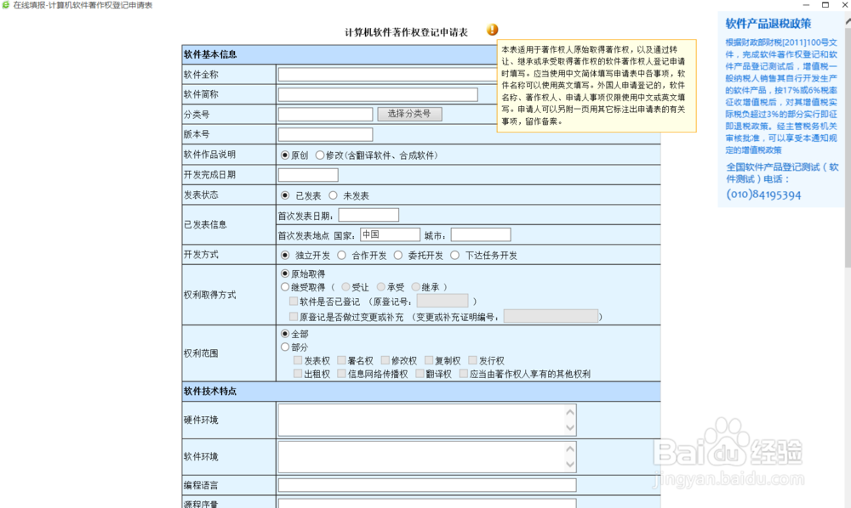Screen dimensions: 851x508
Task: Click the 国家 field containing 中国
Action: click(x=391, y=234)
